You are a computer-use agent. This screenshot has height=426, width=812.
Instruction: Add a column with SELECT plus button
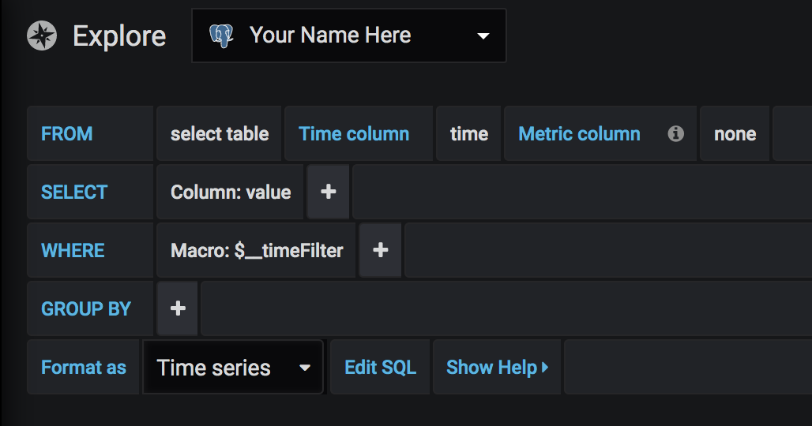point(328,192)
